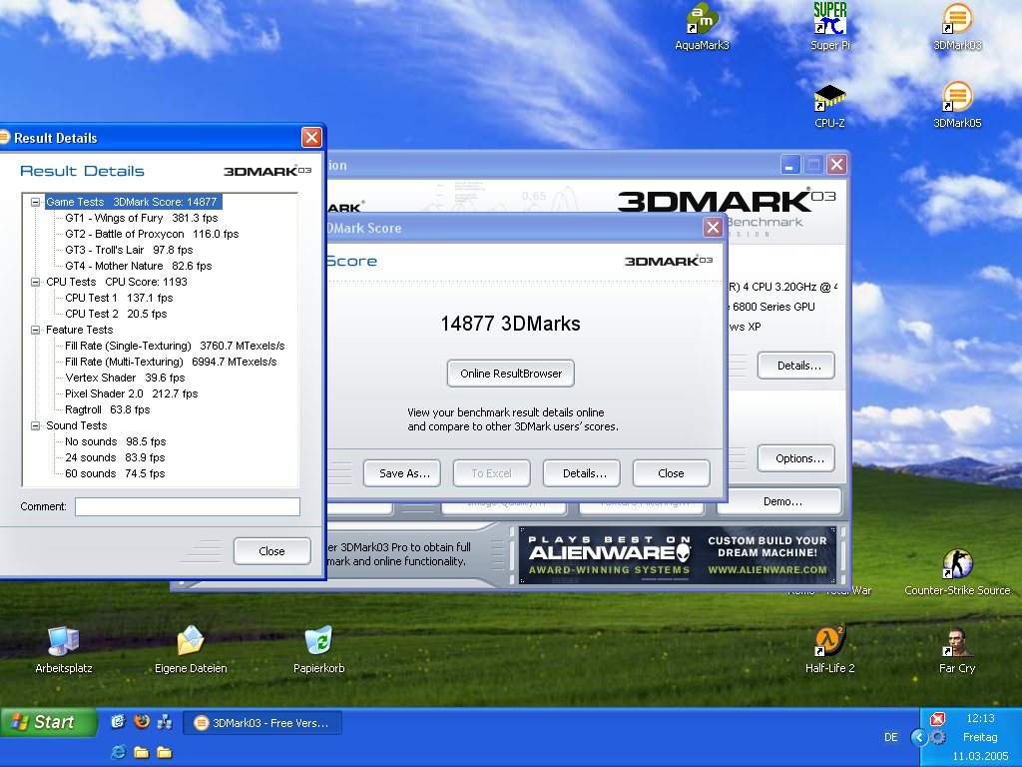Open Options in main 3DMark03 window
Image resolution: width=1022 pixels, height=767 pixels.
tap(796, 458)
